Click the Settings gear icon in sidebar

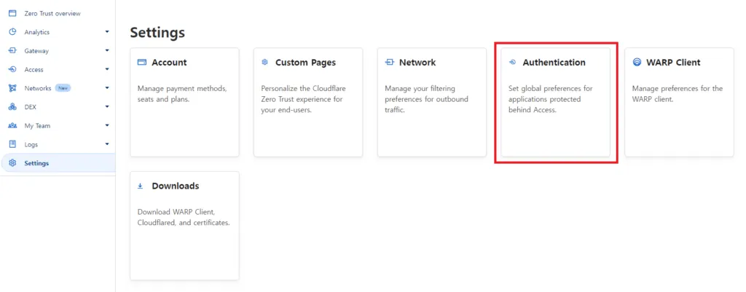click(x=13, y=163)
